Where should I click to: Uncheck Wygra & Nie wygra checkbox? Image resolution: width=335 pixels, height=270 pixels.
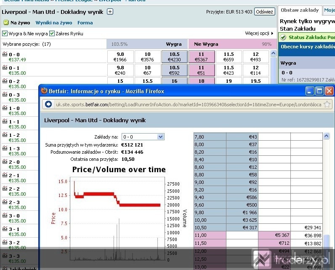coord(5,34)
